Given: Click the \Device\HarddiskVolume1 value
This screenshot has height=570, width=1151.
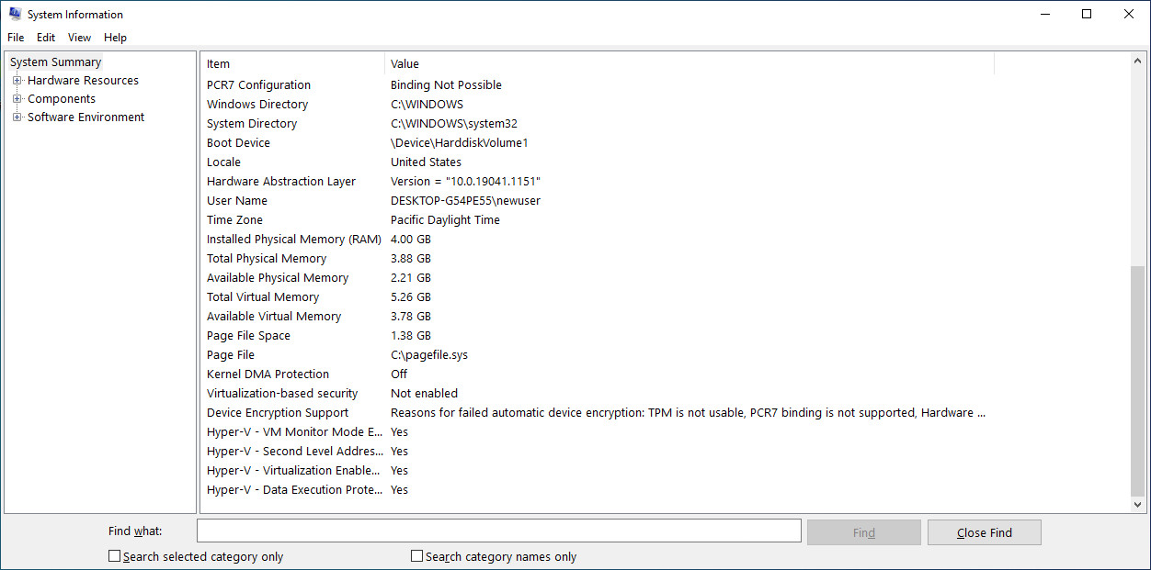Looking at the screenshot, I should point(459,143).
